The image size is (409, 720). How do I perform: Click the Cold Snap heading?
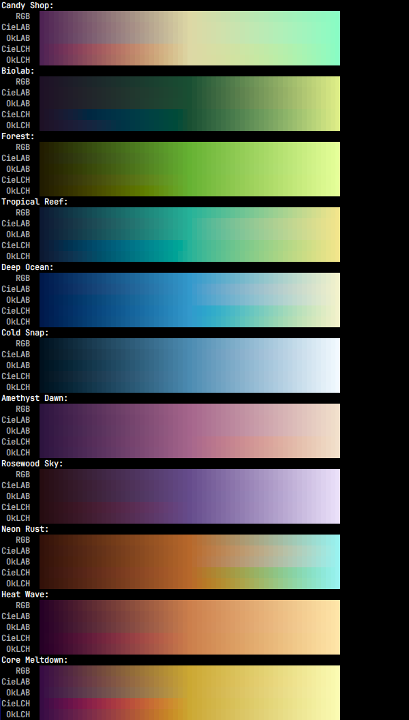click(x=25, y=333)
